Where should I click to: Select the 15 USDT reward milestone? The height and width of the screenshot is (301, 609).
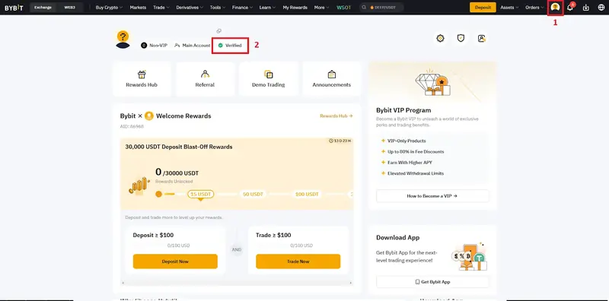(200, 194)
